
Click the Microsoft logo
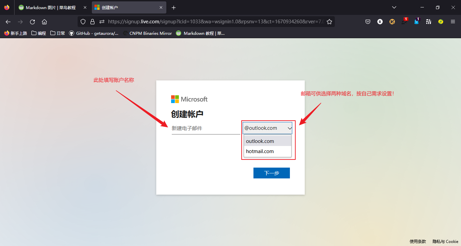(x=189, y=99)
